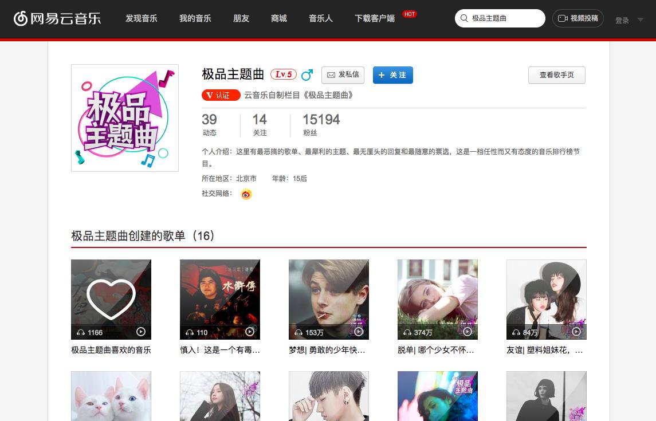Image resolution: width=656 pixels, height=421 pixels.
Task: Click the 所在地区：北京市 text
Action: 229,179
